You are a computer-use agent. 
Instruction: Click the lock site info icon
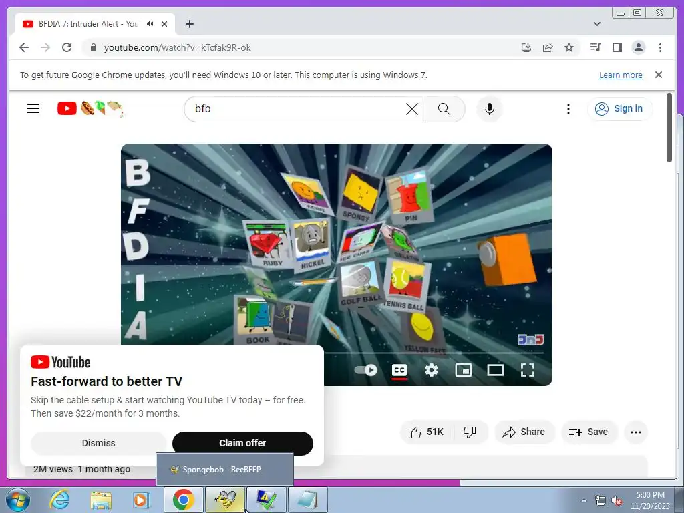pyautogui.click(x=93, y=47)
